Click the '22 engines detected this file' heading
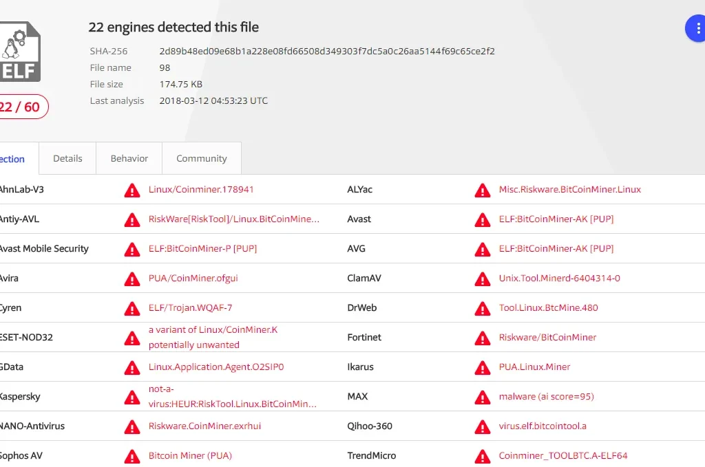This screenshot has width=705, height=467. click(x=173, y=28)
